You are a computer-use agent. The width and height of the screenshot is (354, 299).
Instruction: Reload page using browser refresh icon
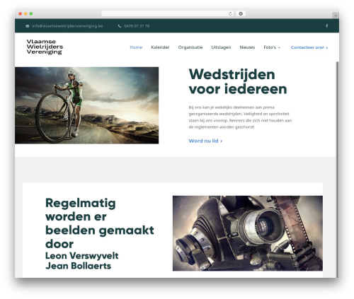230,14
